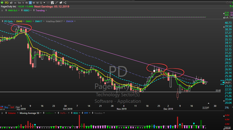233x130 pixels.
Task: Click the 200.6K volume value label
Action: [228, 128]
